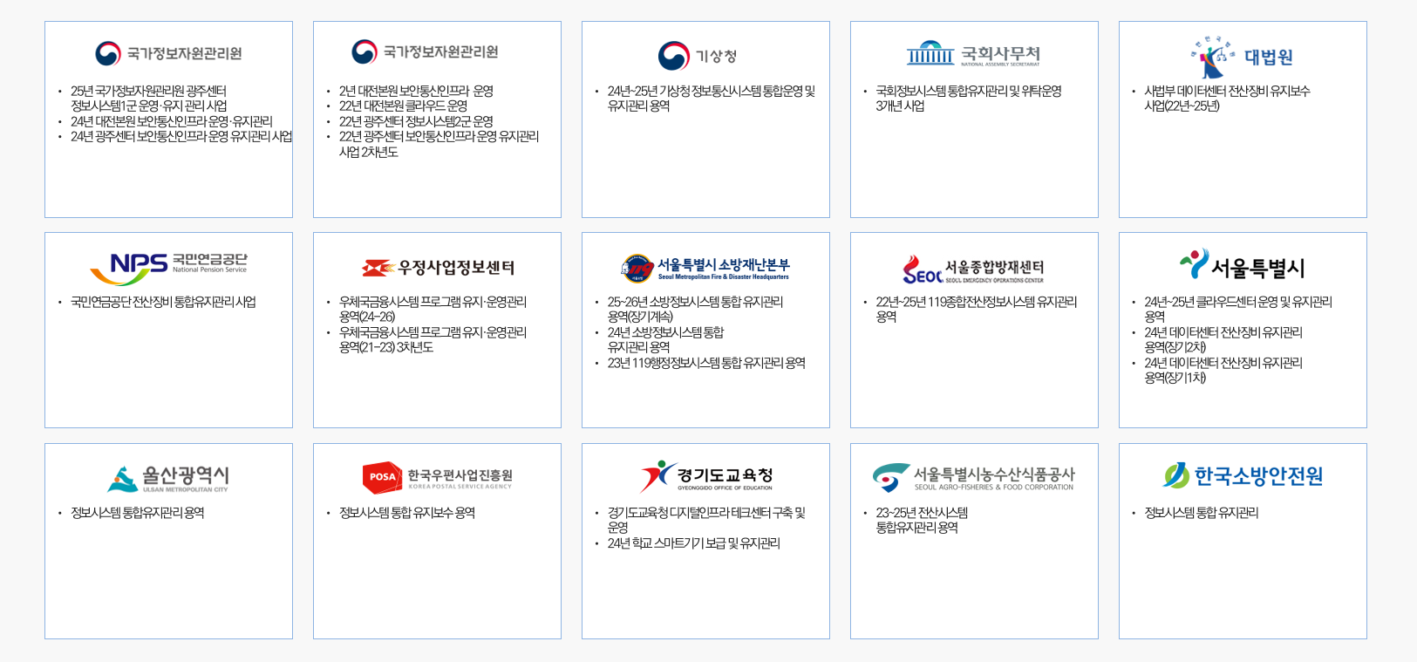The width and height of the screenshot is (1417, 662).
Task: Click '24년 광주센터 보안통신인프라 운영 유지관리 사업'
Action: click(181, 136)
